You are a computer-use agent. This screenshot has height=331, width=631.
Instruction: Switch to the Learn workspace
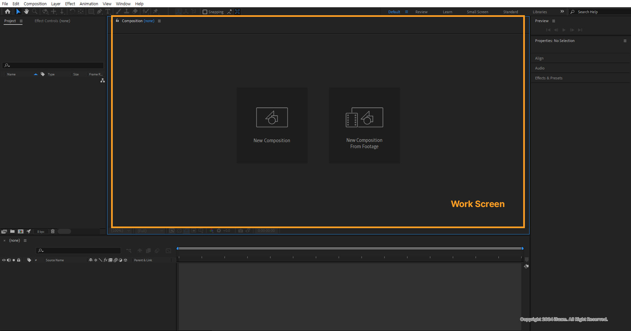pyautogui.click(x=448, y=12)
